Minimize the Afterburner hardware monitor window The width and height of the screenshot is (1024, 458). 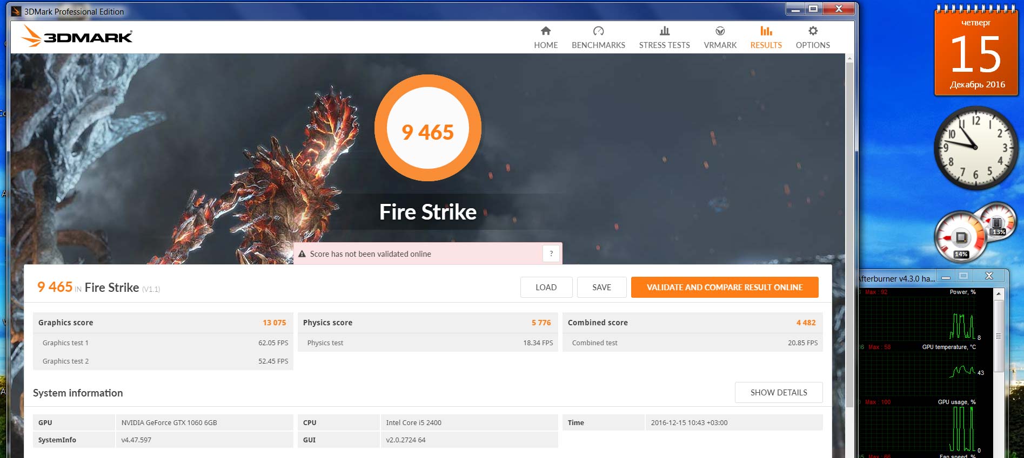click(x=946, y=277)
